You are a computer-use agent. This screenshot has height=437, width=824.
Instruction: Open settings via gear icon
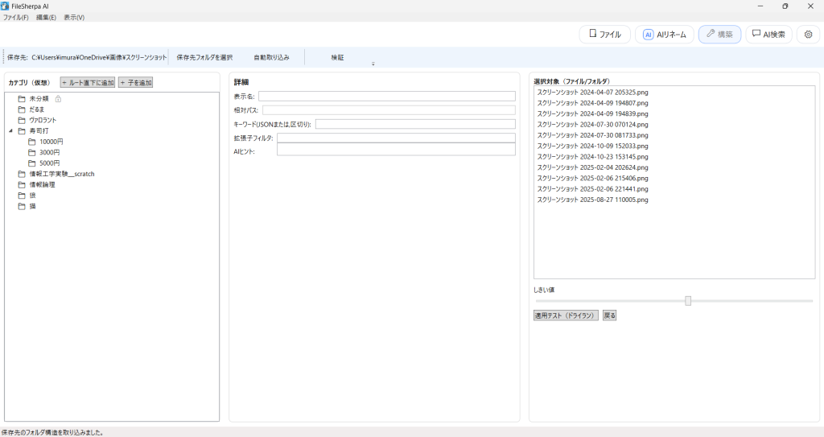click(808, 35)
